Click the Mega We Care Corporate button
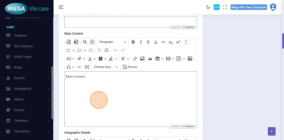Image resolution: width=284 pixels, height=140 pixels. click(x=248, y=7)
